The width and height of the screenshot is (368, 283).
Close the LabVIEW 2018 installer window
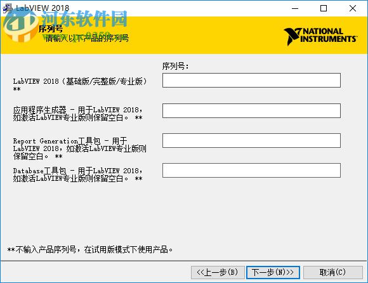click(353, 8)
